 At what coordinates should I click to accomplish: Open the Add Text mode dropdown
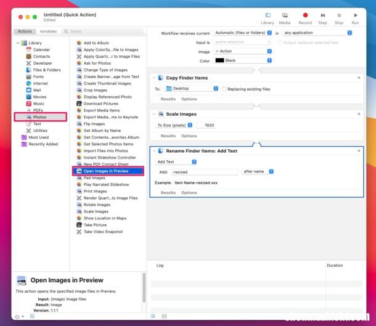pyautogui.click(x=176, y=162)
